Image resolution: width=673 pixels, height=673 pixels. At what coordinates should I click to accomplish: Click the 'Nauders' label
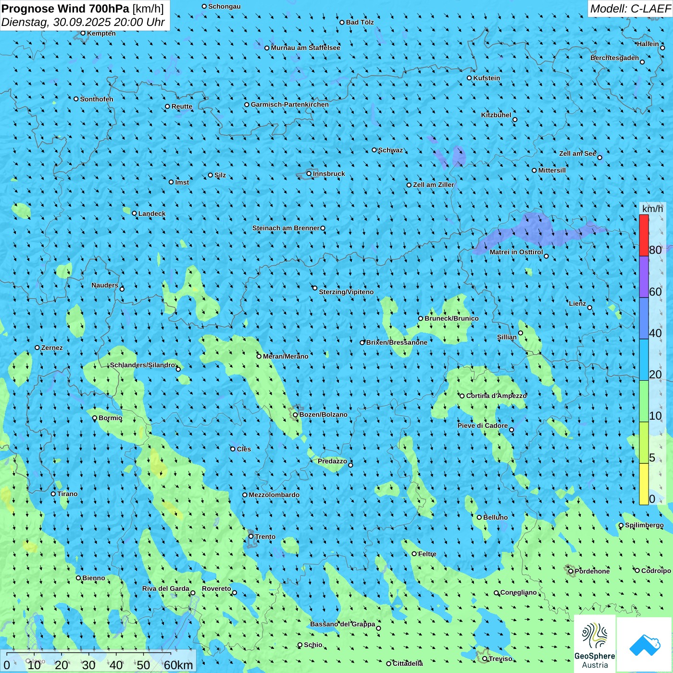[x=105, y=285]
